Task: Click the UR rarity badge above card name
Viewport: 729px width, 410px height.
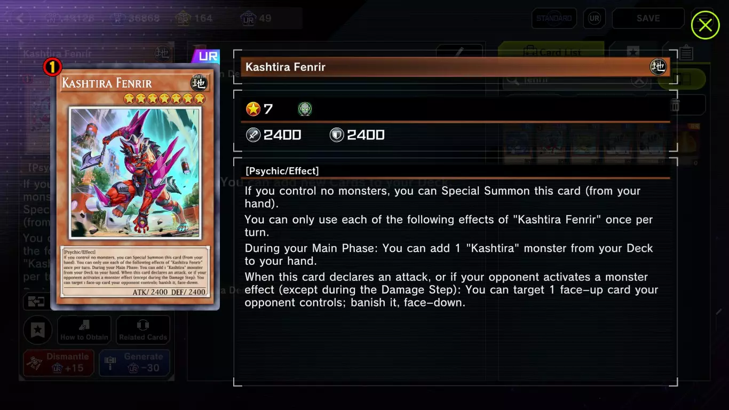Action: click(207, 56)
